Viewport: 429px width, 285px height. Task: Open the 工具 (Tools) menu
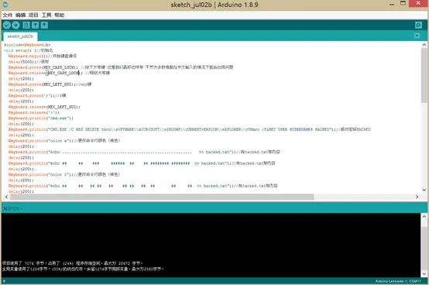coord(46,15)
